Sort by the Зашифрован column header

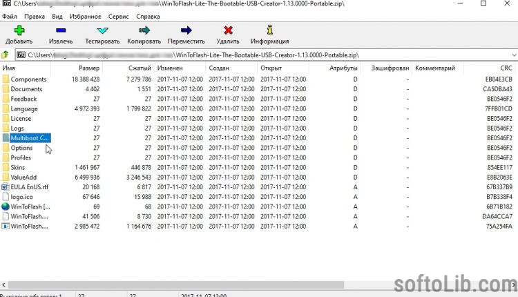pos(386,68)
